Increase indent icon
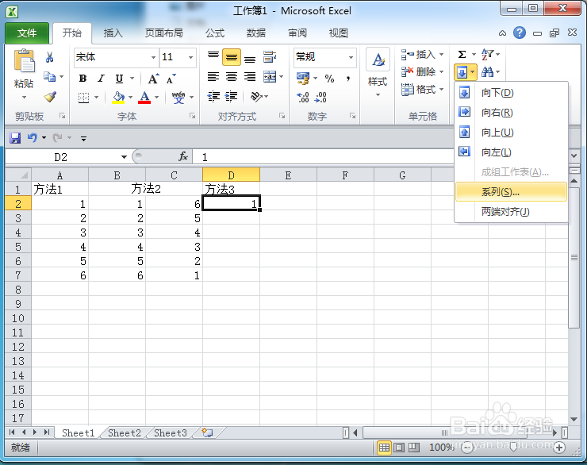587x465 pixels. coord(232,97)
